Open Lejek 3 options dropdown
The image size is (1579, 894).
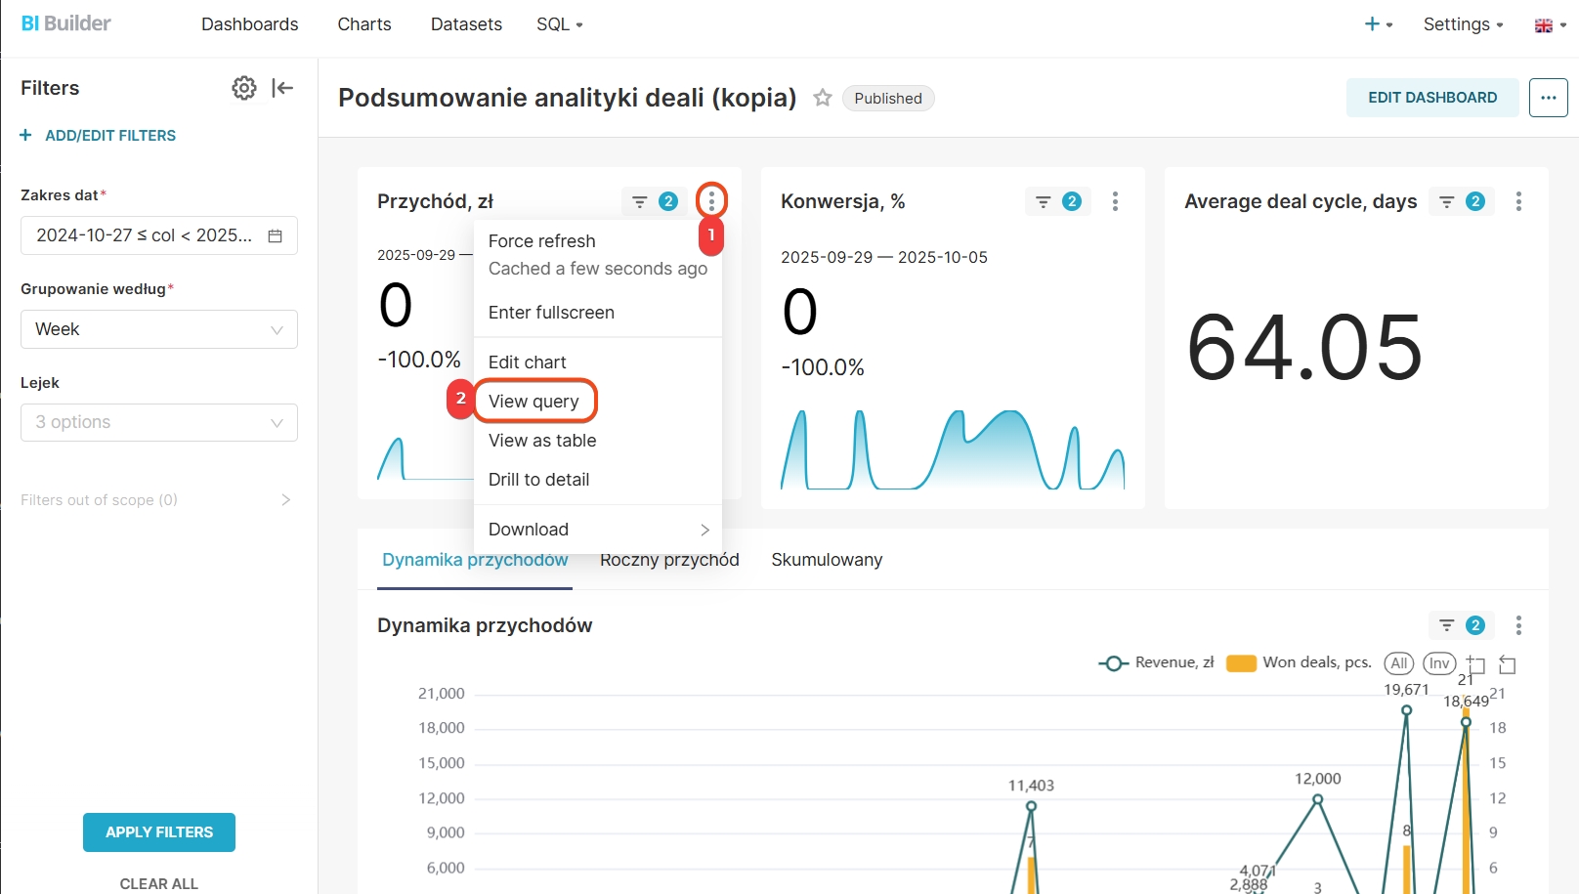(159, 422)
